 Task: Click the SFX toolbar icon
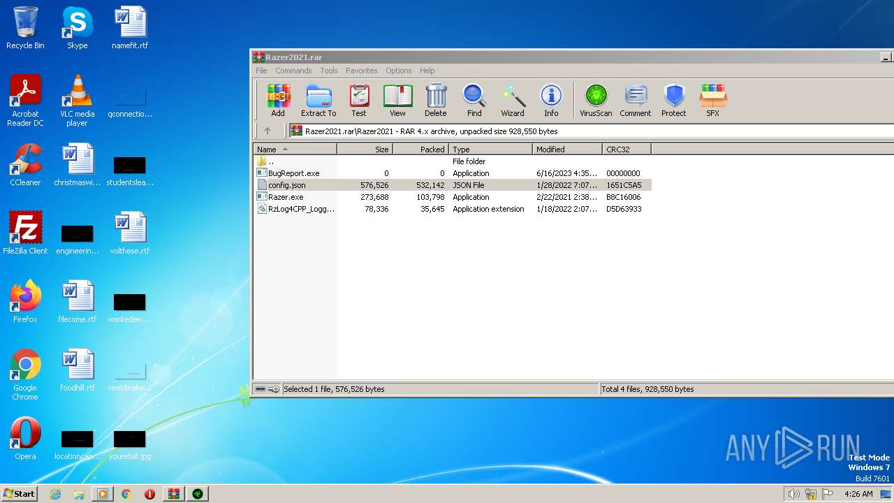(712, 100)
